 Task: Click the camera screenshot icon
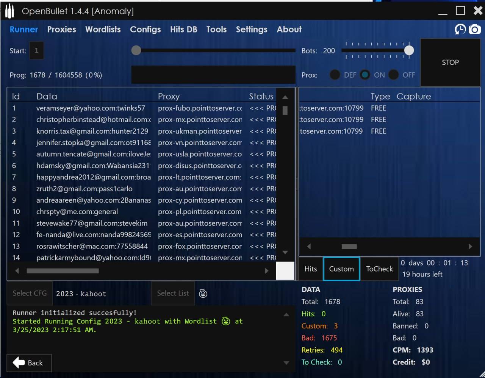[474, 29]
